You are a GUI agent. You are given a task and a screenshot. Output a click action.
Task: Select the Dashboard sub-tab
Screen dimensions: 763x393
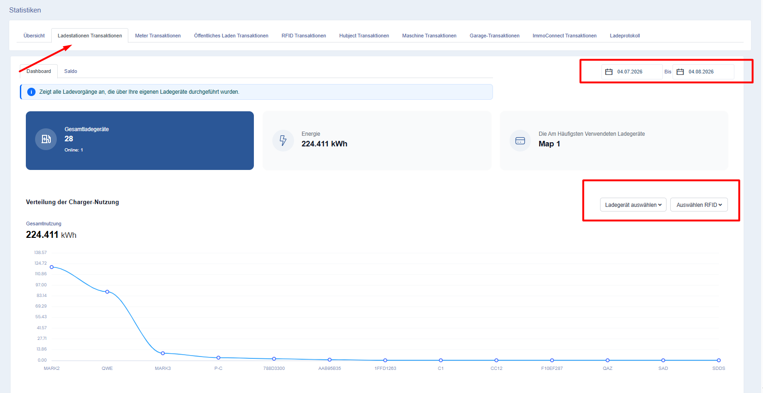[39, 71]
